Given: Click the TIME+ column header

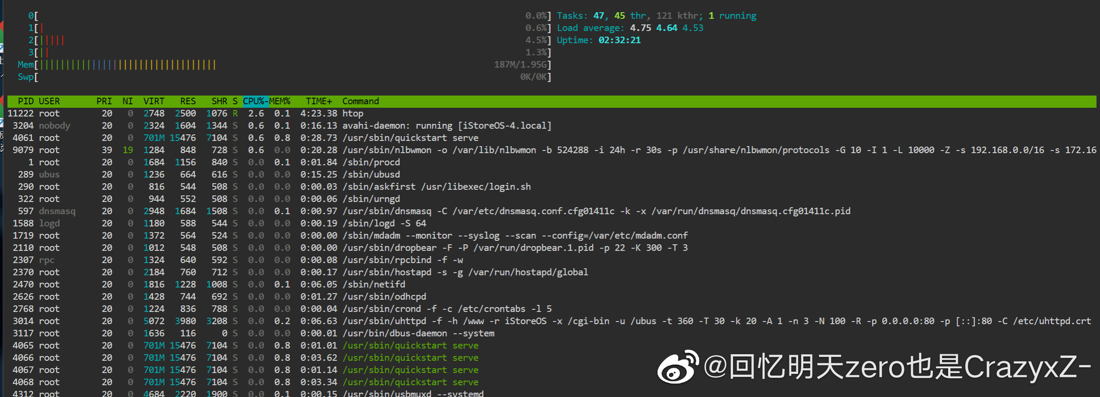Looking at the screenshot, I should click(x=319, y=101).
